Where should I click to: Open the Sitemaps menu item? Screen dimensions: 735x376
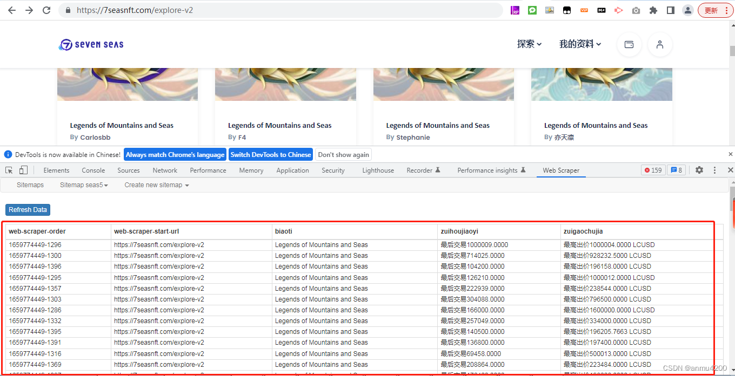[x=30, y=185]
